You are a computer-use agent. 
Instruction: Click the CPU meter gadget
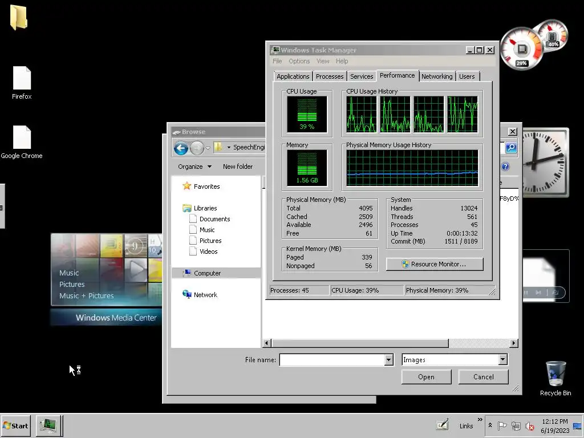pos(521,49)
